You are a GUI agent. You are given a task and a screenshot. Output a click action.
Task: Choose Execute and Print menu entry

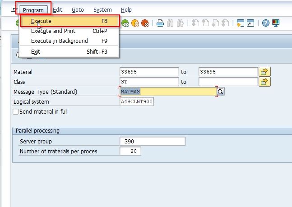(x=69, y=31)
